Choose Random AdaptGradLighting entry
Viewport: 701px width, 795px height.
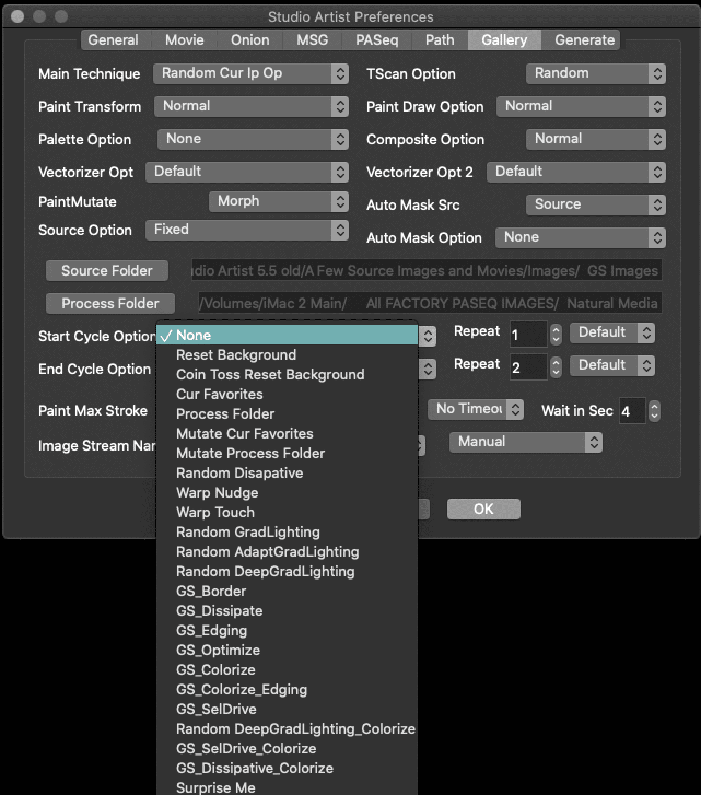(x=287, y=552)
